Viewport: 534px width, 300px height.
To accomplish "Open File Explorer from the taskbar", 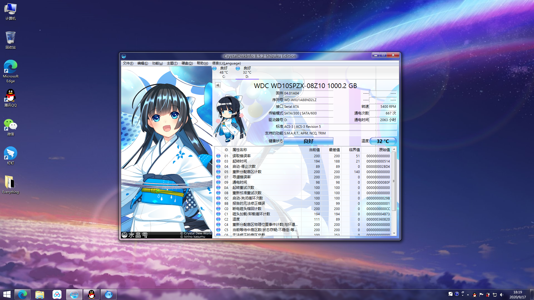I will [40, 294].
